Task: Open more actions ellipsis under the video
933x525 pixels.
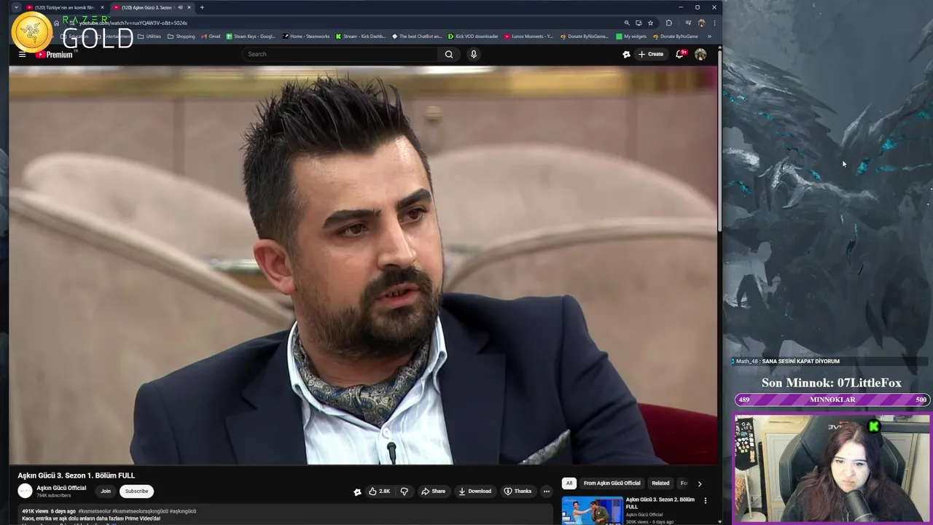Action: click(547, 491)
